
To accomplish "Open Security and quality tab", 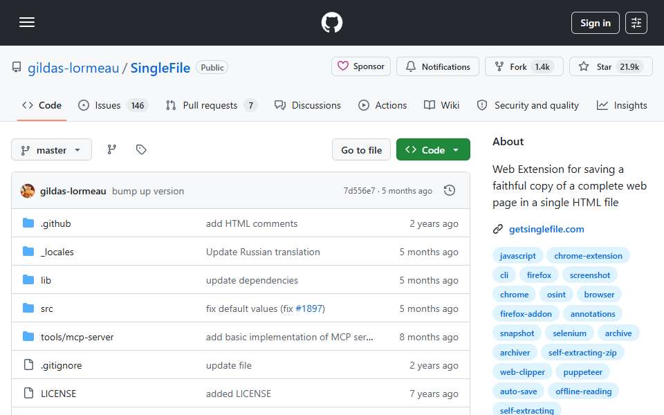I will tap(528, 105).
